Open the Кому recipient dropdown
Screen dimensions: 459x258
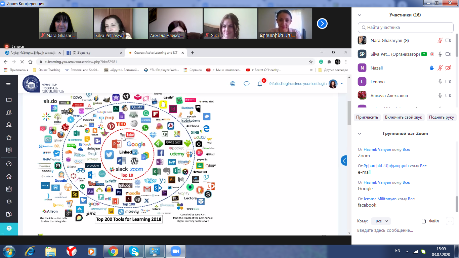click(381, 221)
